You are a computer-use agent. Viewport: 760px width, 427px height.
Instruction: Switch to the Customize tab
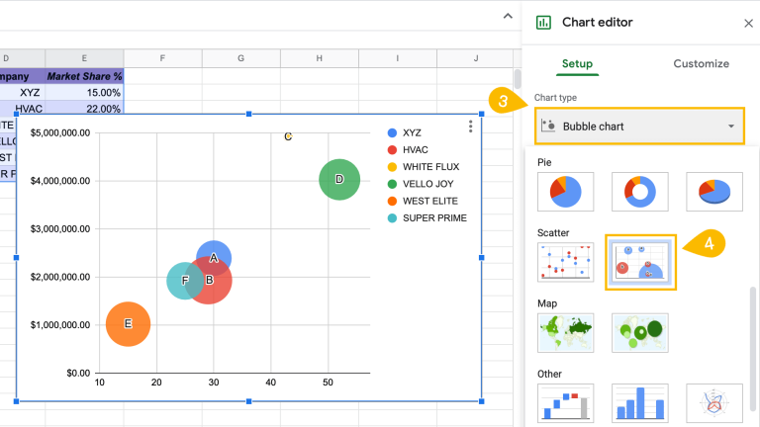pyautogui.click(x=701, y=64)
